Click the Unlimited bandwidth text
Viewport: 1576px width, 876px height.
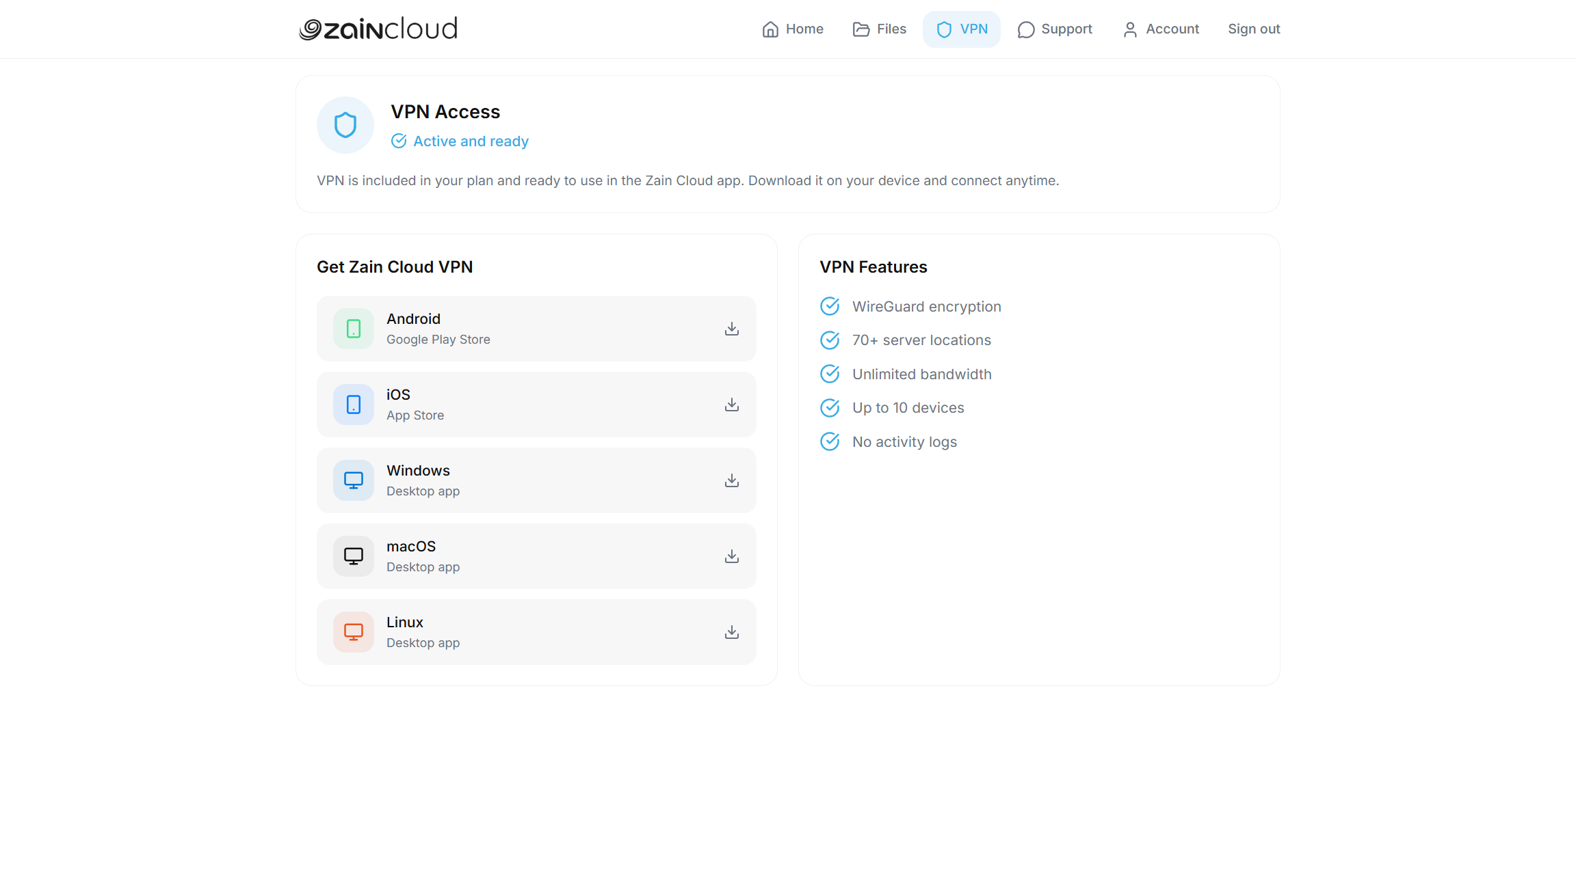[922, 374]
